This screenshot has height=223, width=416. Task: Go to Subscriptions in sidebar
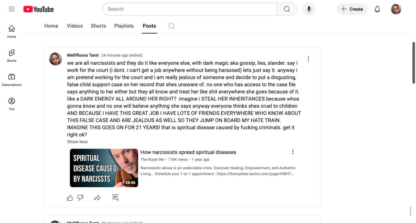12,80
